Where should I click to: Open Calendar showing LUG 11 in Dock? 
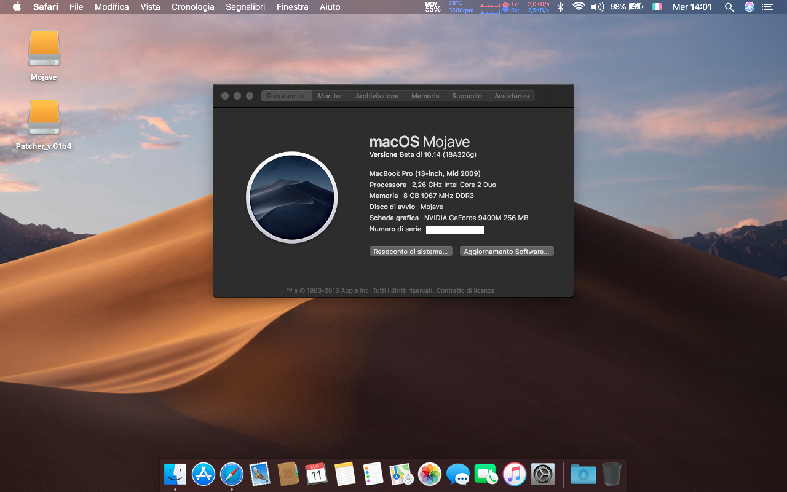pyautogui.click(x=317, y=474)
